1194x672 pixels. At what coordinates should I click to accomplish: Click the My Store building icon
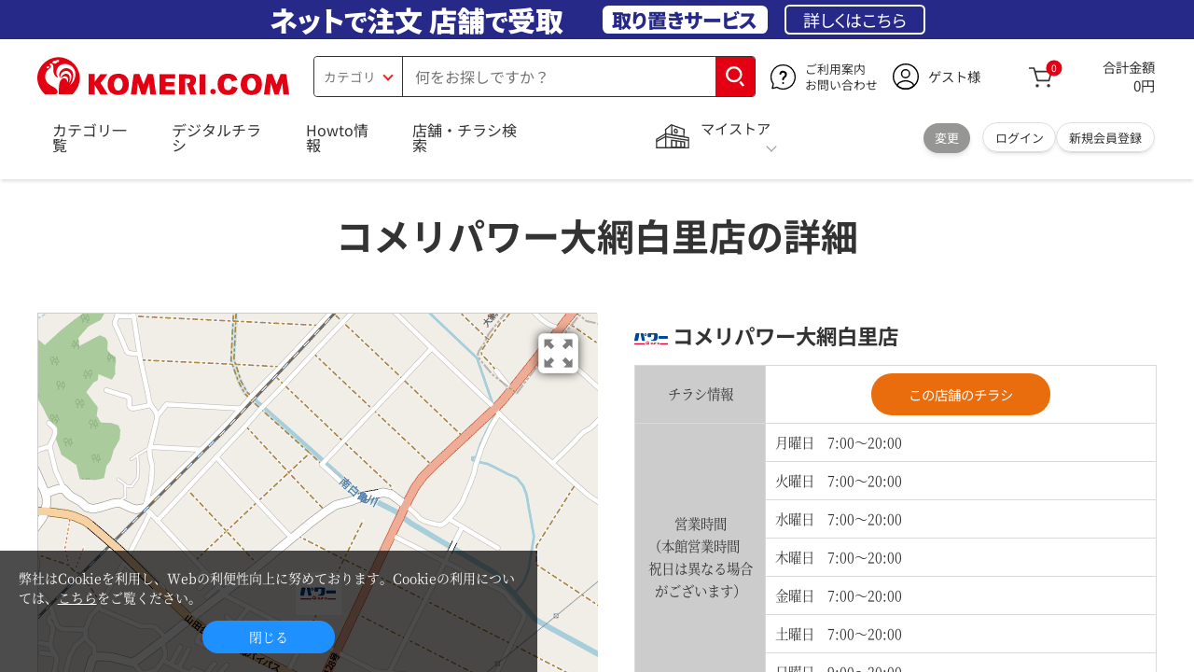coord(672,137)
